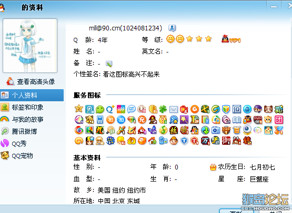Click the 明 game service icon
Screen dimensions: 292x213
pos(184,130)
